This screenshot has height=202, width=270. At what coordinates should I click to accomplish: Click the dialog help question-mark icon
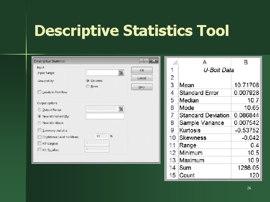point(144,61)
